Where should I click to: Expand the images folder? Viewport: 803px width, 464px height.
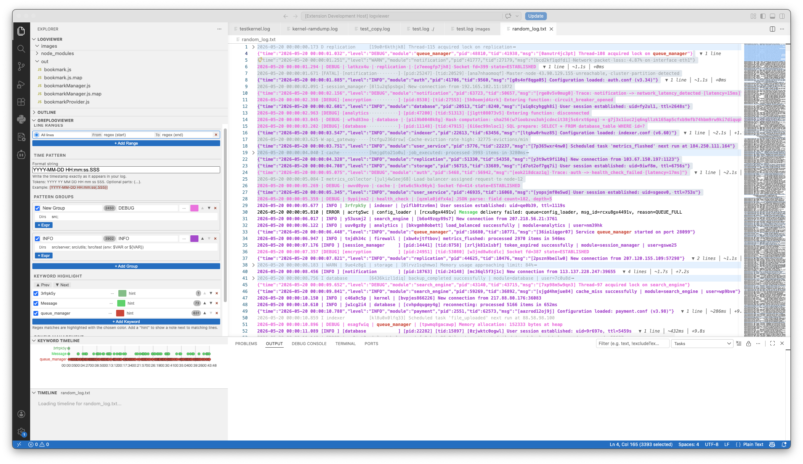49,46
